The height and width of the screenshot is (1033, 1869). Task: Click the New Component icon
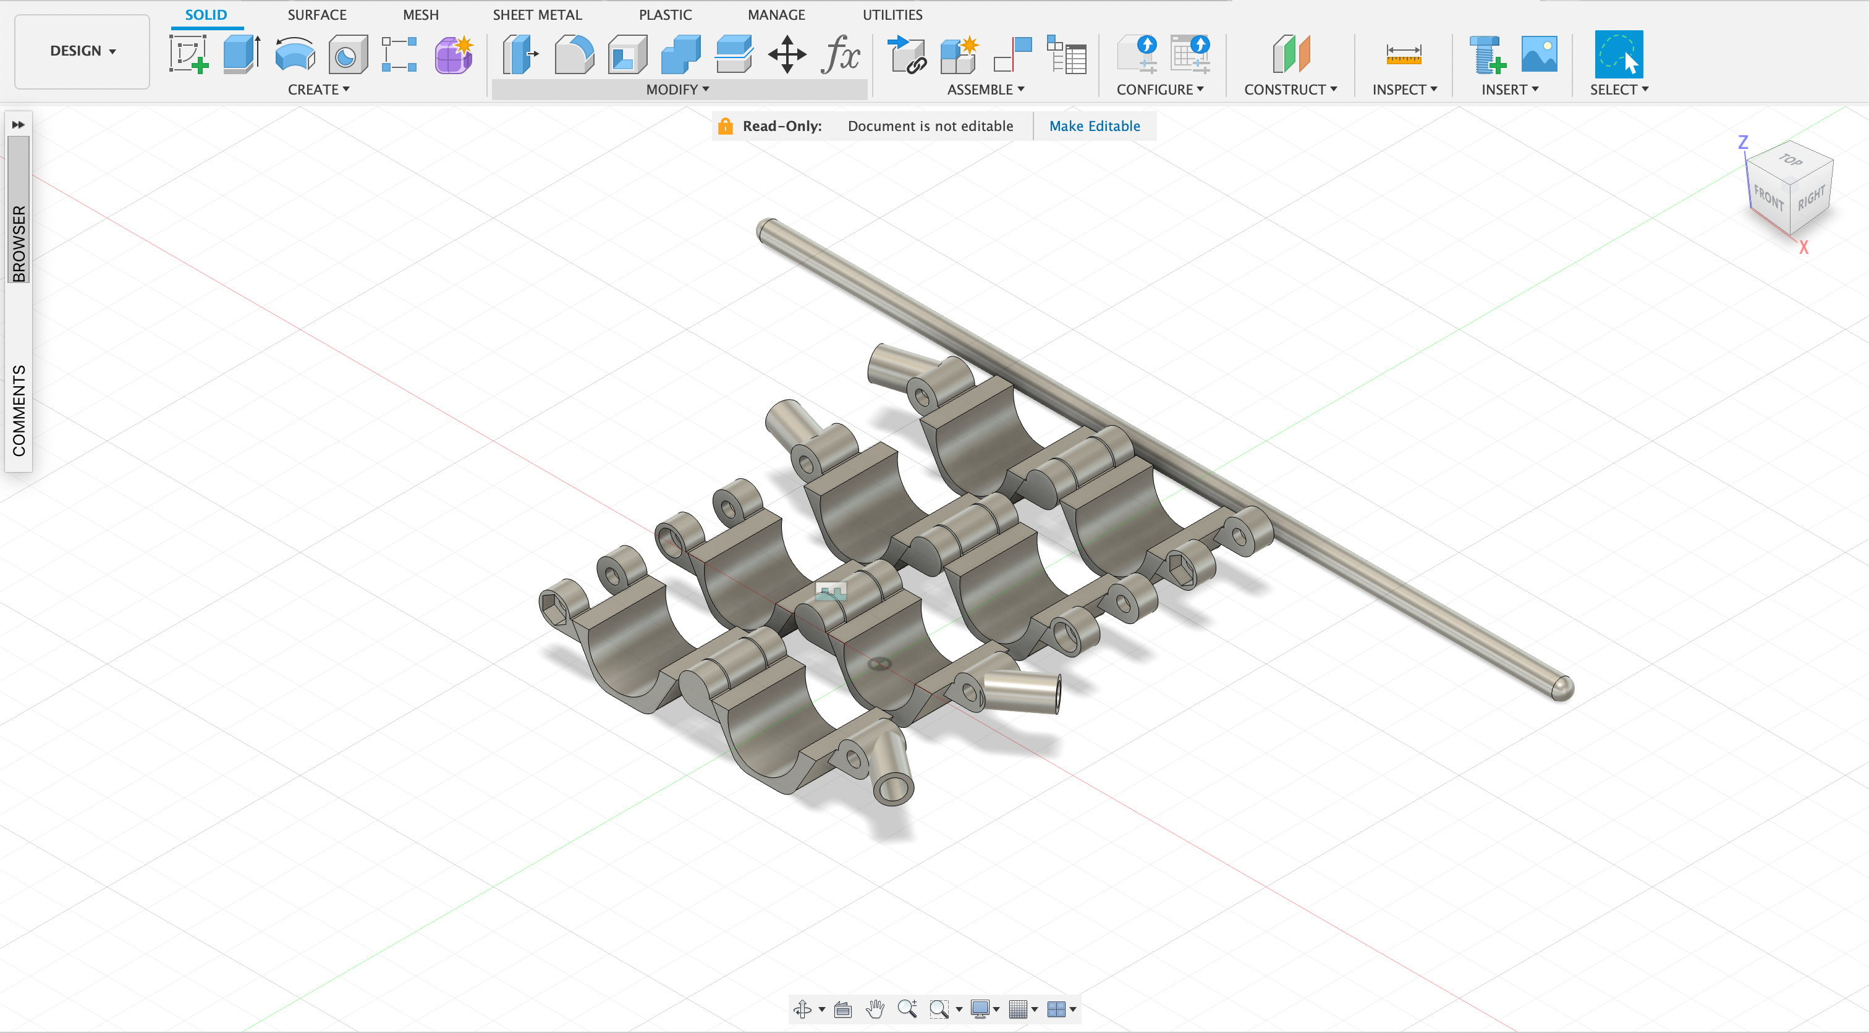(960, 54)
